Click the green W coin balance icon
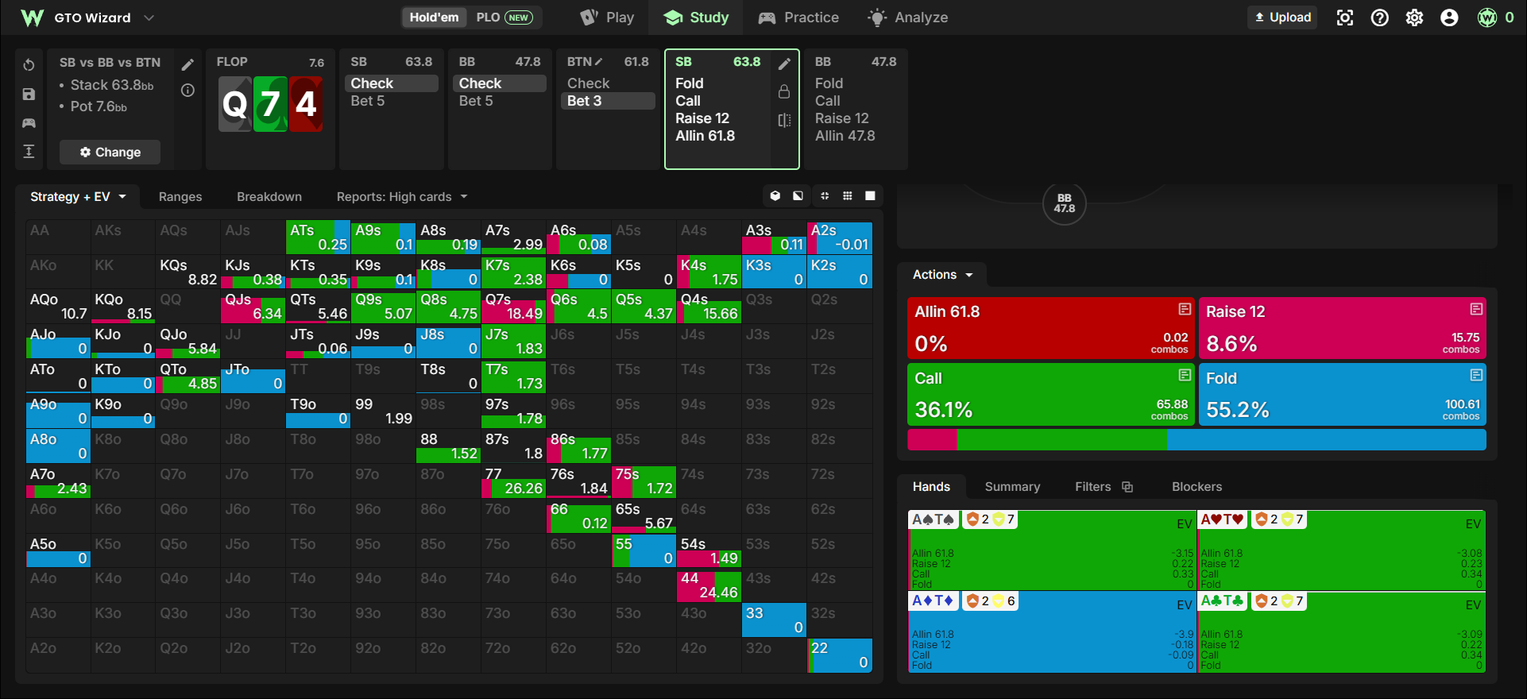The width and height of the screenshot is (1527, 699). click(1487, 17)
